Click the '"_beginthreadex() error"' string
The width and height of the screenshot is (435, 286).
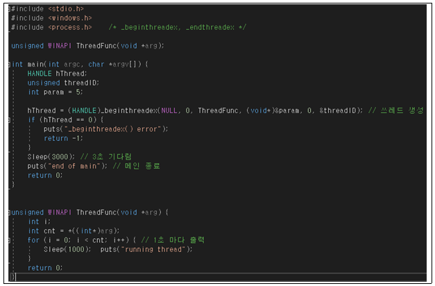112,129
